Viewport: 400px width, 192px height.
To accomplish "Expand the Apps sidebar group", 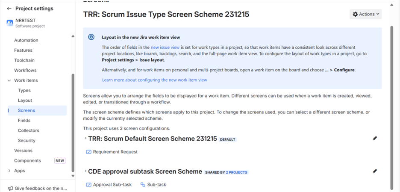I will [x=9, y=171].
